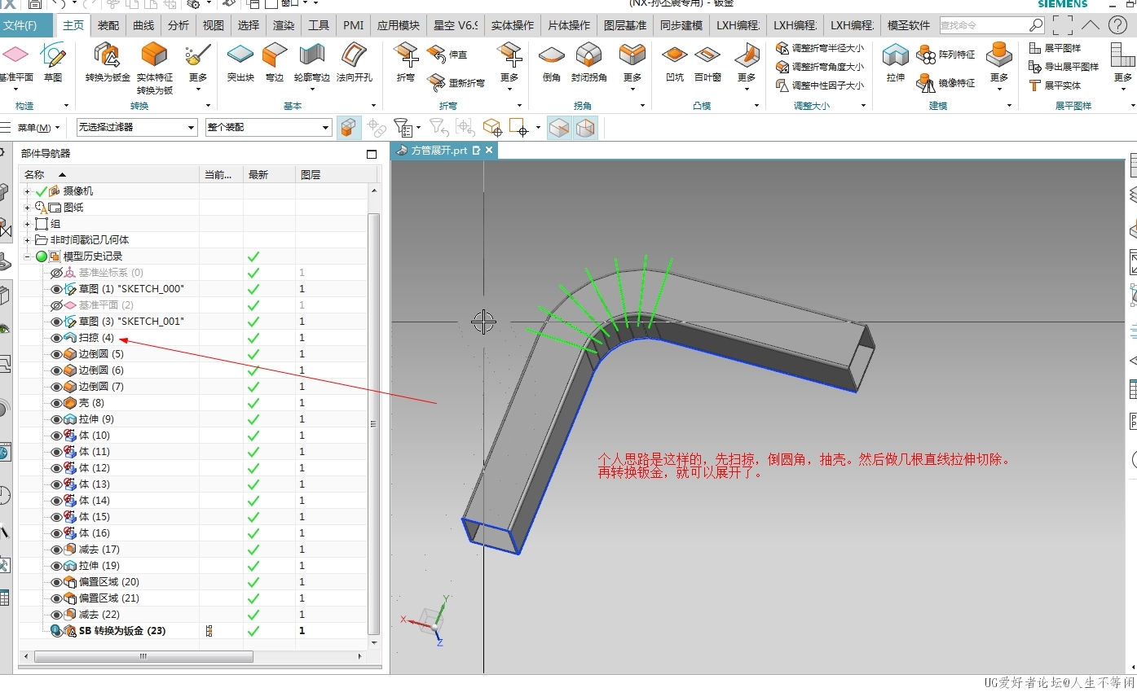Screen dimensions: 1137x692
Task: Collapse the 模型历史记录 node
Action: pyautogui.click(x=27, y=256)
